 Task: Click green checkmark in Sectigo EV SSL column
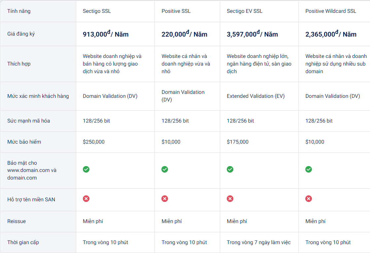click(230, 169)
